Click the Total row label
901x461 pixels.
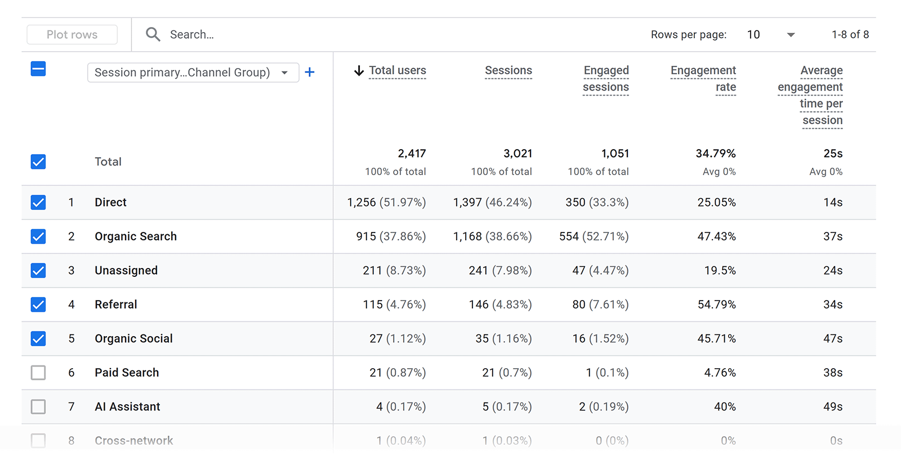108,162
